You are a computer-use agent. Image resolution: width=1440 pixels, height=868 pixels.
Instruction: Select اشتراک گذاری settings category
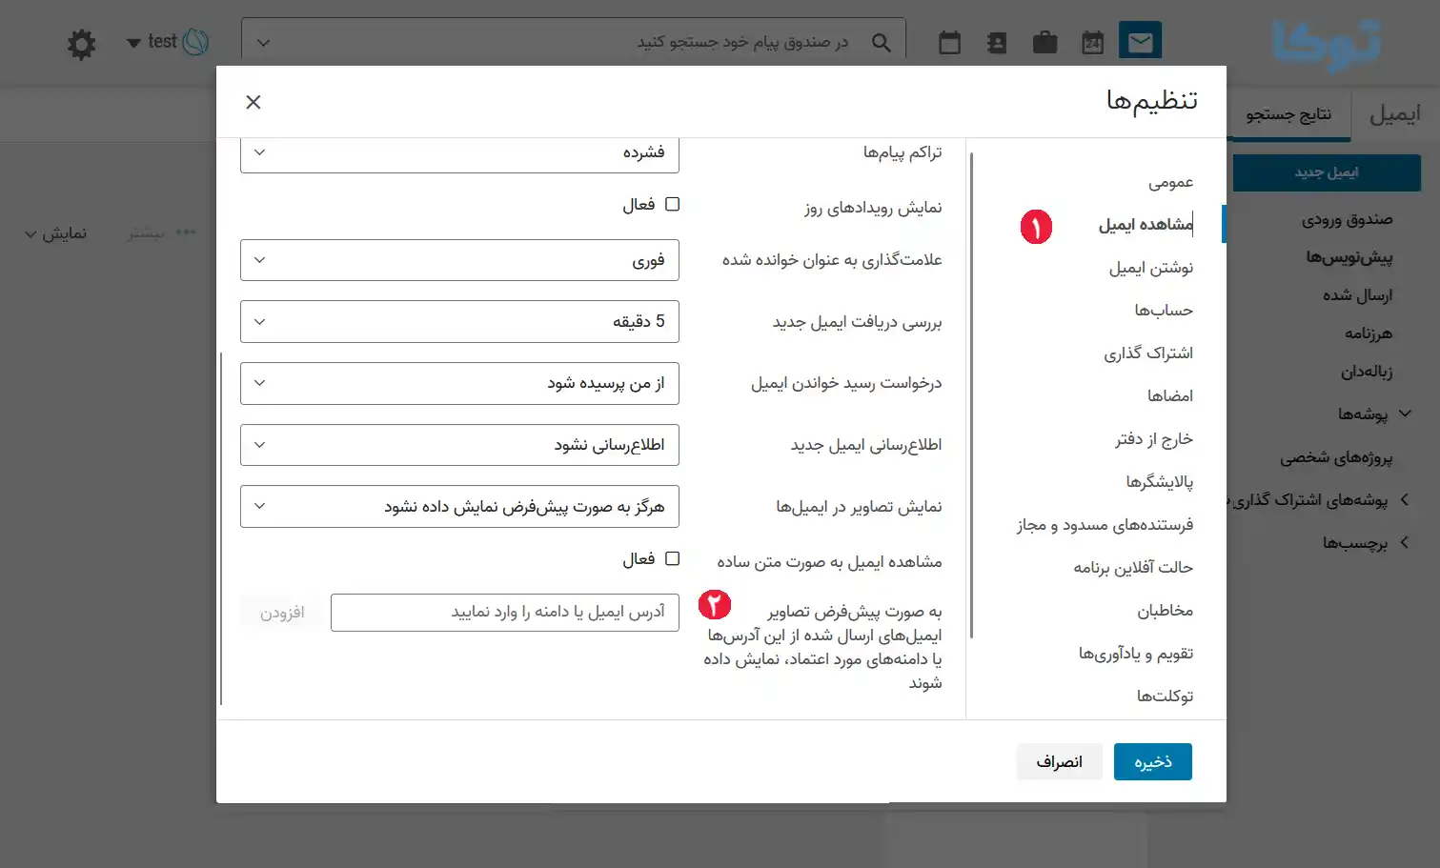(1148, 353)
